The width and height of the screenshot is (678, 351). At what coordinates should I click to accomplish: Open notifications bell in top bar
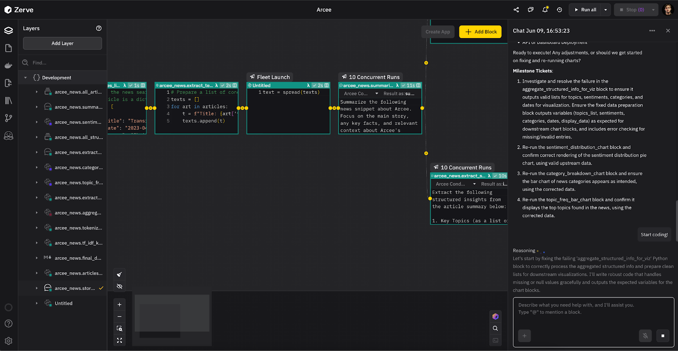click(545, 10)
